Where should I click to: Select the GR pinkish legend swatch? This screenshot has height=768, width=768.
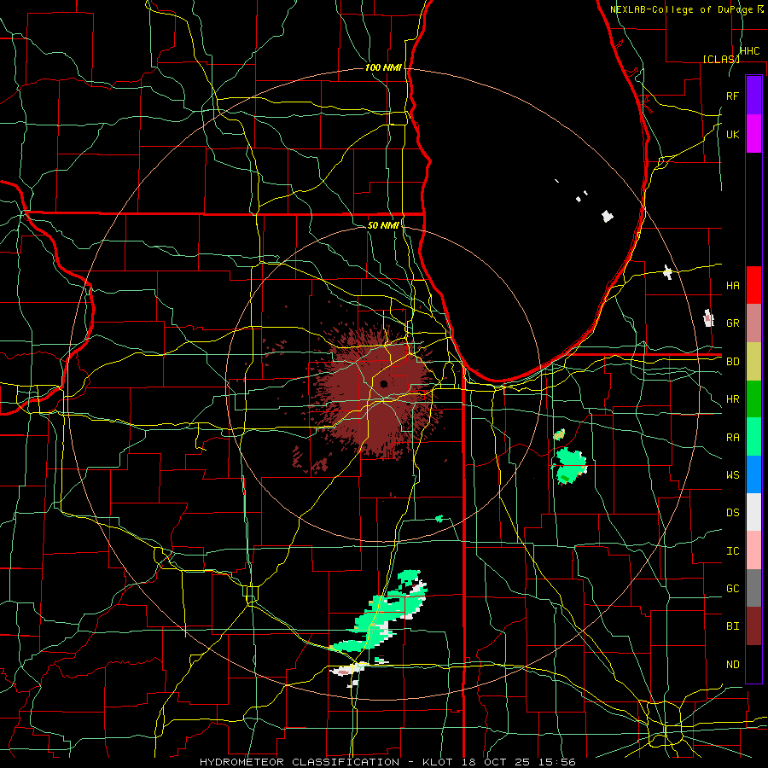tap(753, 323)
